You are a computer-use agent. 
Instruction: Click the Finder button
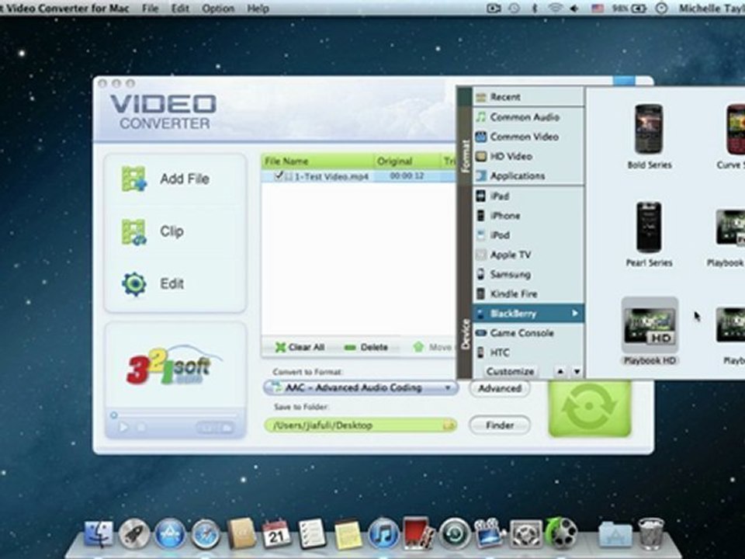pos(500,425)
